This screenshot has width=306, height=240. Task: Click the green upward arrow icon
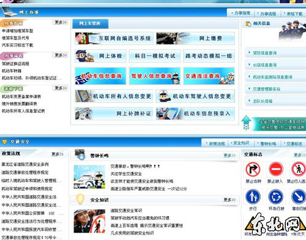pos(246,123)
